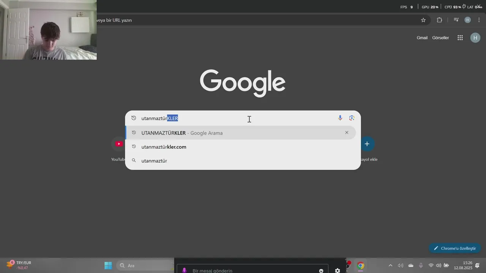Click the purple microphone in the message bar
This screenshot has width=486, height=273.
[184, 270]
